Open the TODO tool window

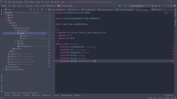click(x=7, y=95)
